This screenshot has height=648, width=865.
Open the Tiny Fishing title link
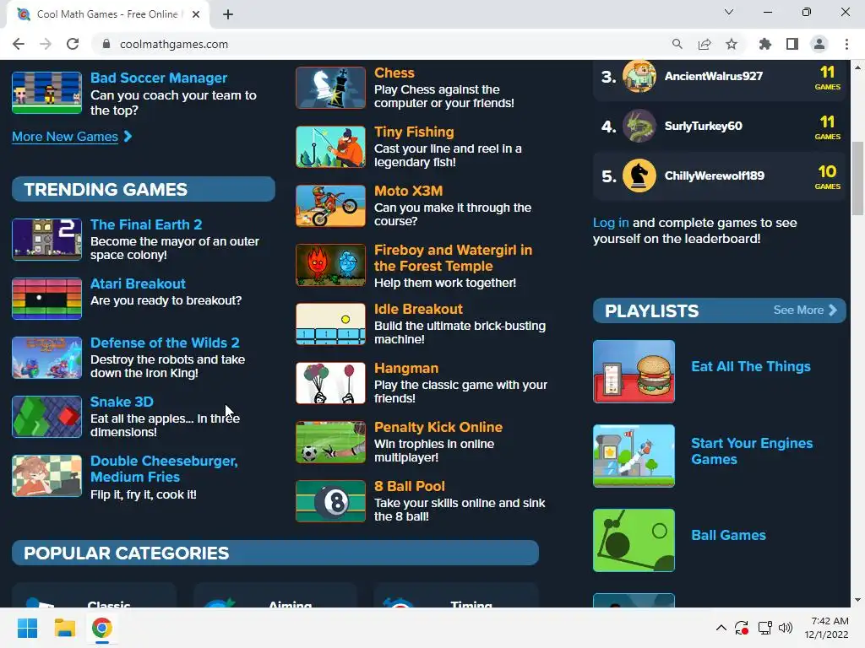coord(414,132)
